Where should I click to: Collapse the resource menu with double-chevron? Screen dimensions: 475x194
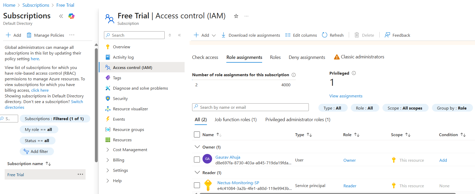pyautogui.click(x=179, y=35)
